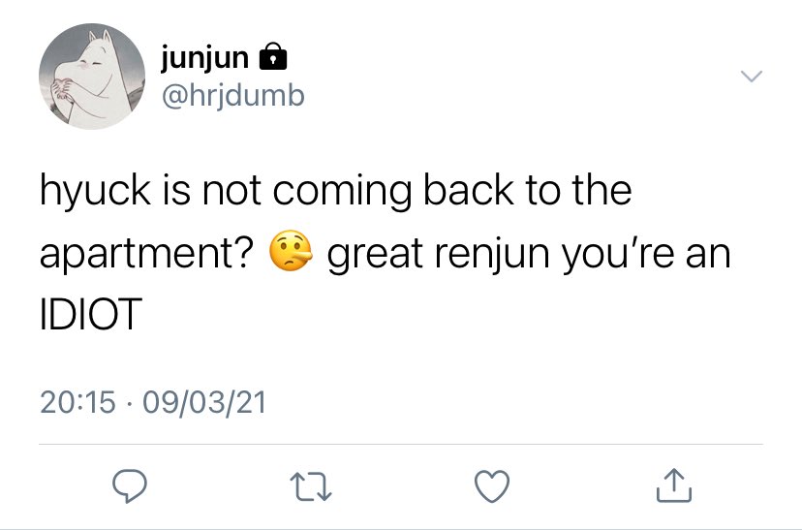Click the word renjun in tweet text
Screen dimensions: 802x530
point(491,254)
